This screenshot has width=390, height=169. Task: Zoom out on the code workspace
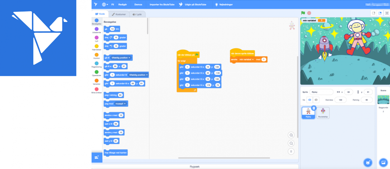tap(291, 143)
